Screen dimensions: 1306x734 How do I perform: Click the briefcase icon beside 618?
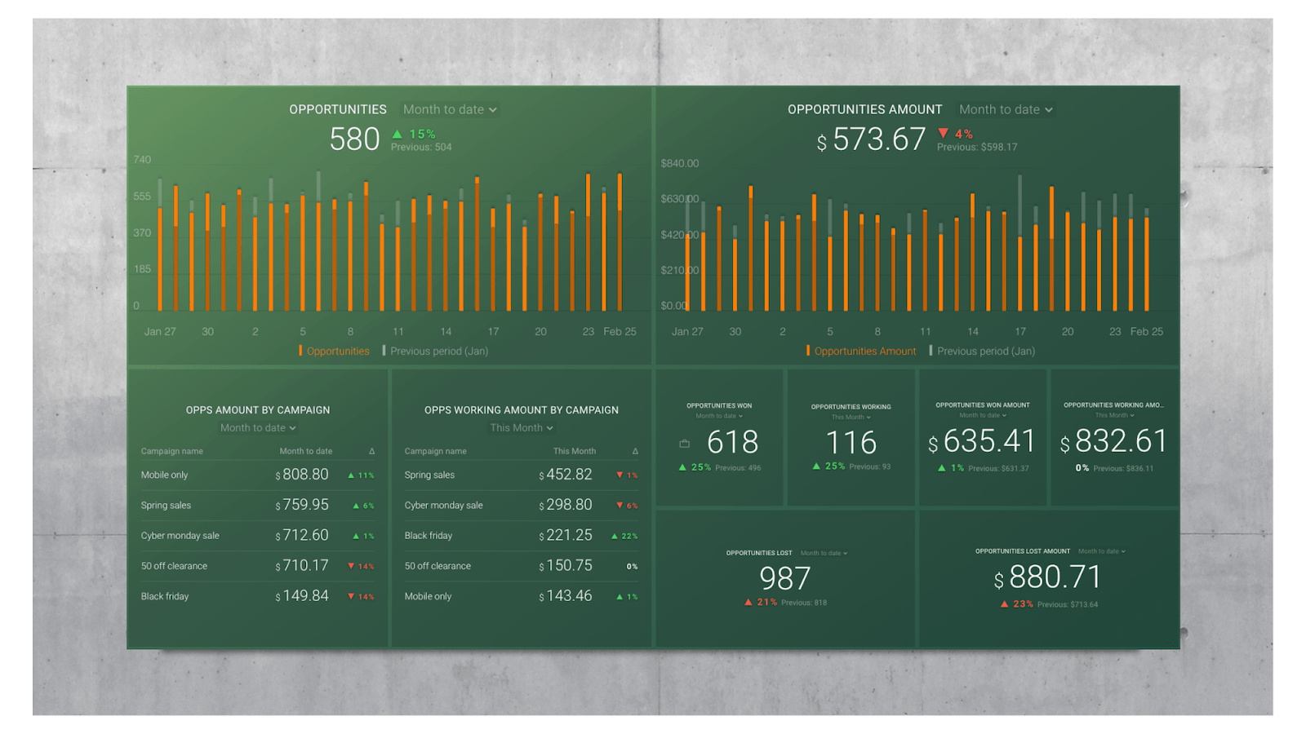pyautogui.click(x=685, y=444)
